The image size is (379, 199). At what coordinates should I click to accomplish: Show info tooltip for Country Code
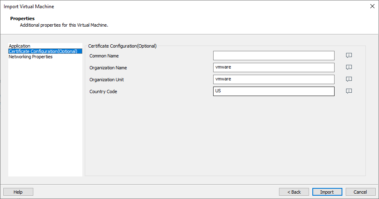point(349,91)
